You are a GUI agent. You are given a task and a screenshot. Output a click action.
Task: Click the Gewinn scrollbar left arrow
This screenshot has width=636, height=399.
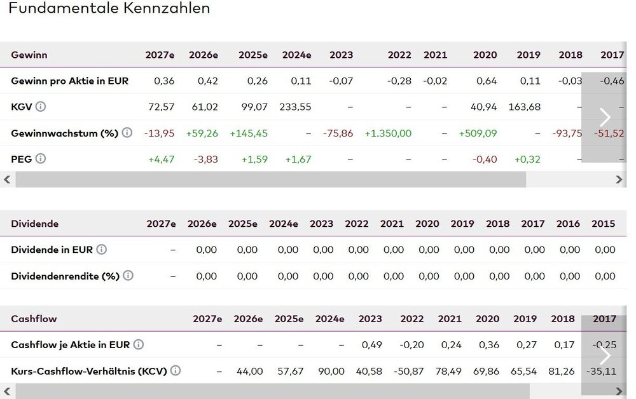pos(7,180)
